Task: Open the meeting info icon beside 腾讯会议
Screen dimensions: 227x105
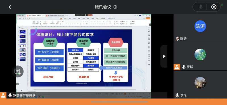Action: click(115, 7)
